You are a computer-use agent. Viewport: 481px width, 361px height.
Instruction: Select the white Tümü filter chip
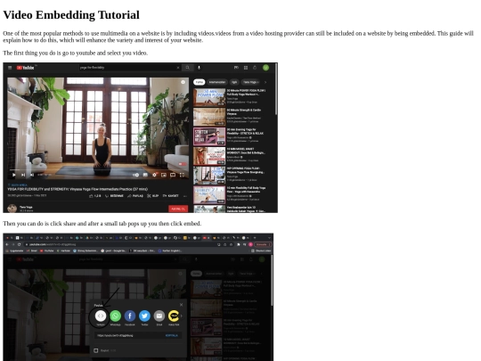pyautogui.click(x=200, y=82)
